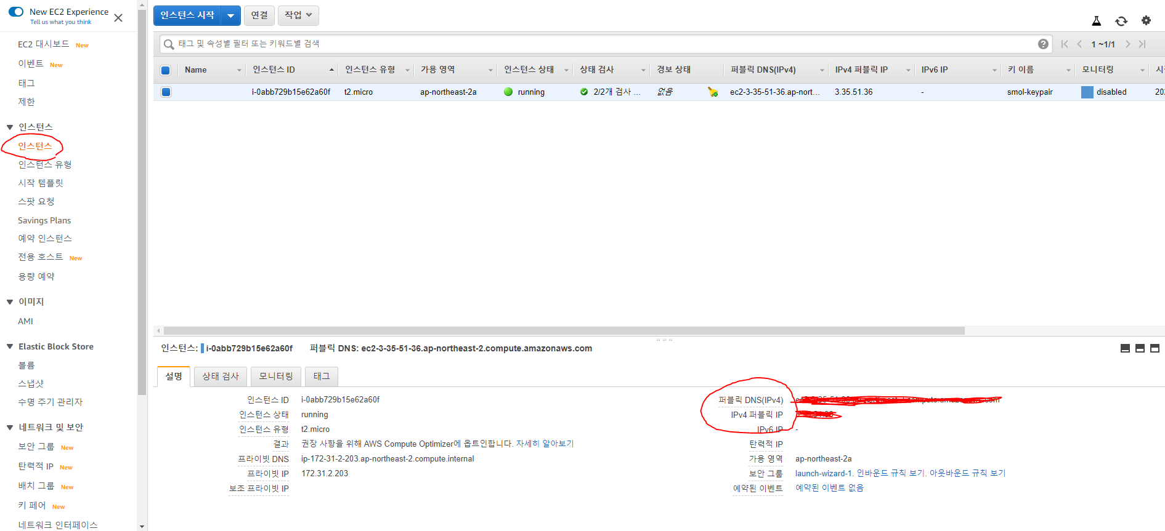The height and width of the screenshot is (531, 1165).
Task: Select all instances checkbox in header
Action: tap(165, 70)
